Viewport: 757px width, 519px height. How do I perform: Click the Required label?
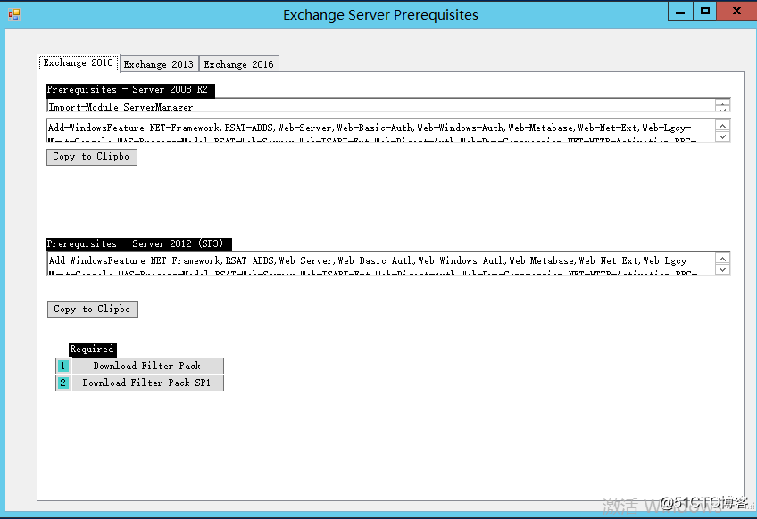pos(92,350)
